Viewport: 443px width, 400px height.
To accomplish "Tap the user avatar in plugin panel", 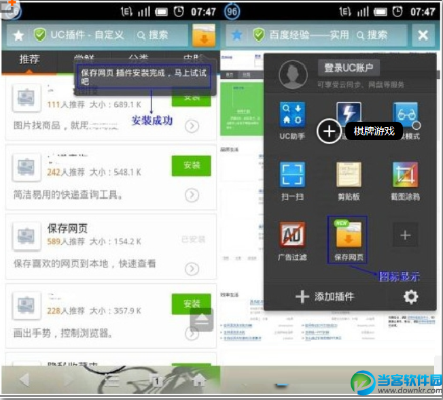I will tap(293, 74).
